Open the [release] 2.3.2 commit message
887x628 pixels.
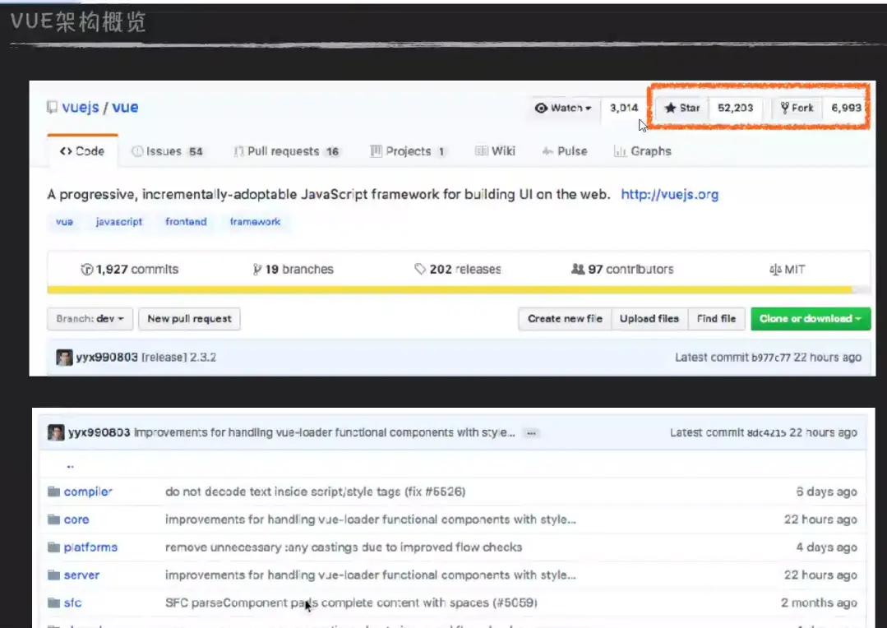tap(178, 358)
